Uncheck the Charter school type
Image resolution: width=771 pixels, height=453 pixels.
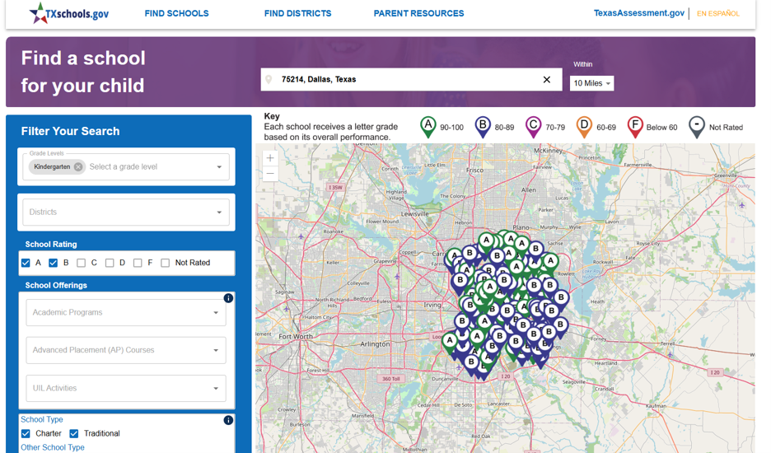point(26,433)
